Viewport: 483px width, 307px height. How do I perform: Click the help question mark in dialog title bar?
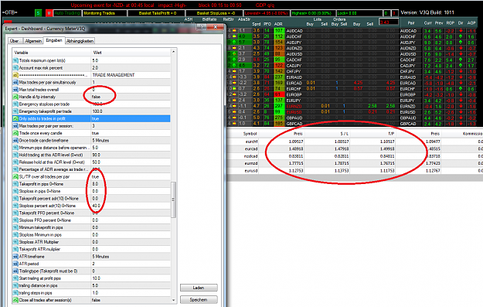tap(202, 27)
